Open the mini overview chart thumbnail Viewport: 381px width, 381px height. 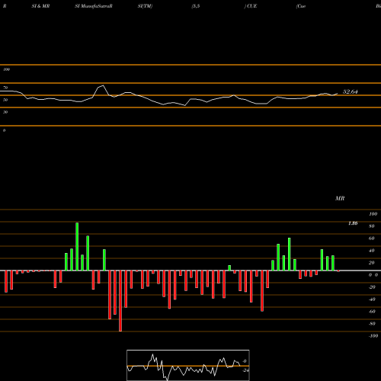[x=188, y=365]
